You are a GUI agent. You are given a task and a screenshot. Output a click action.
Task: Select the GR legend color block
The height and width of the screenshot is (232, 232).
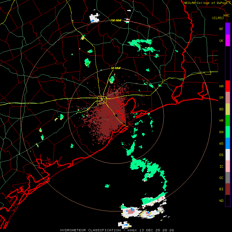[228, 98]
